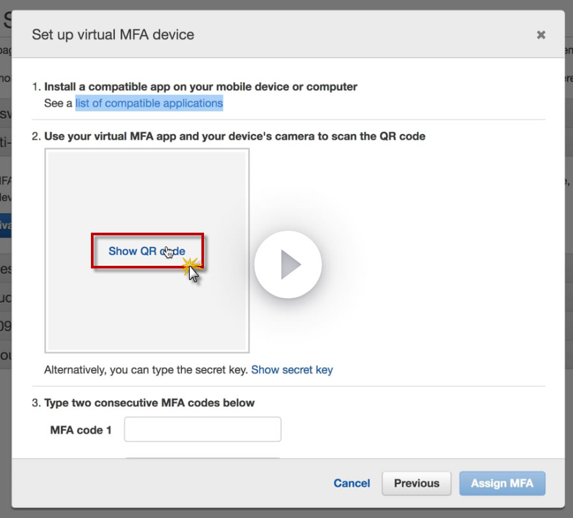The height and width of the screenshot is (518, 573).
Task: Close the virtual MFA setup dialog
Action: (x=541, y=35)
